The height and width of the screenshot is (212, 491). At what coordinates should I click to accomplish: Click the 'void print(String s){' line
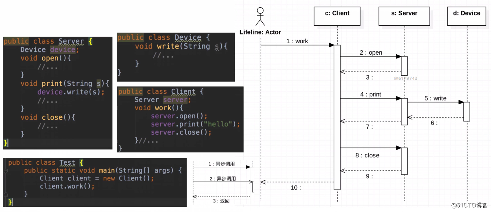65,83
